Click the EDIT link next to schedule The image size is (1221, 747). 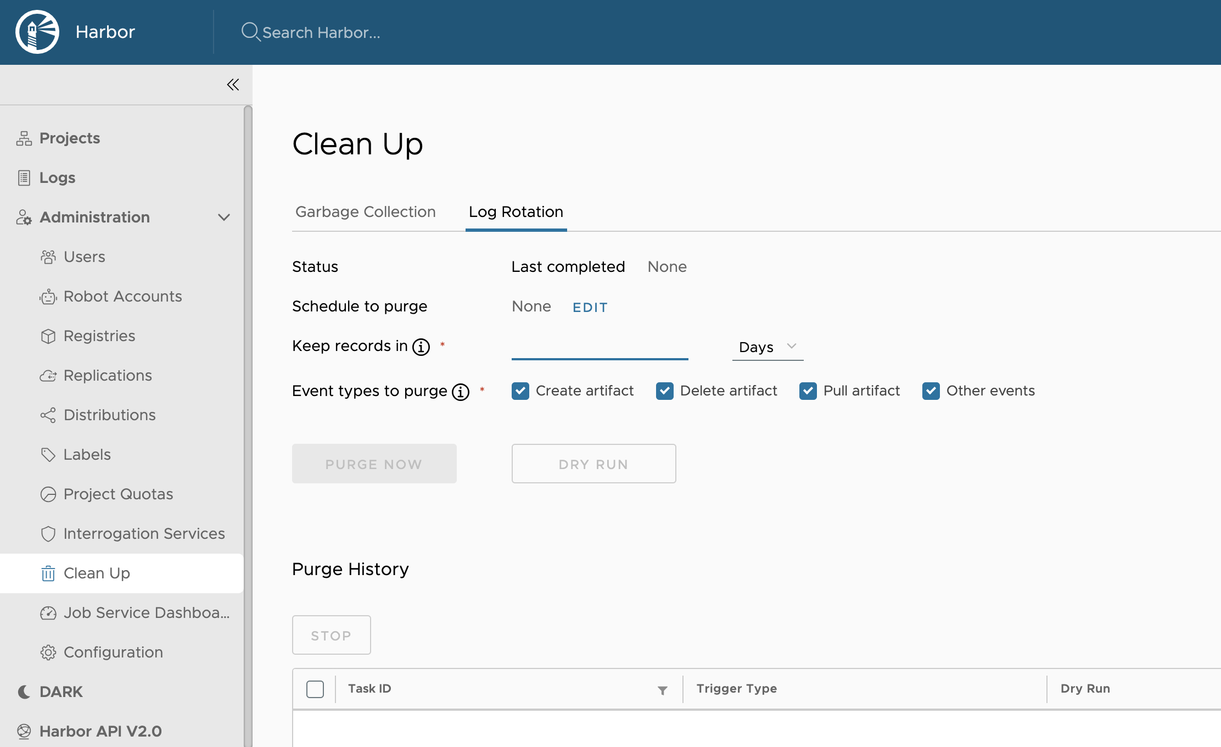tap(590, 306)
